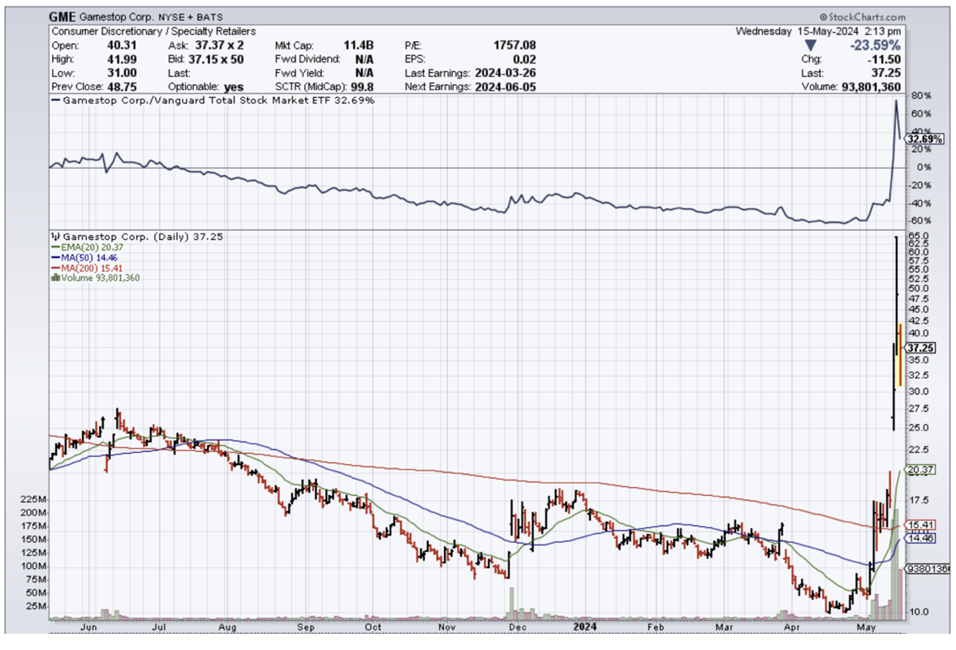Click Consumer Discretionary / Specialty Retailers sector label
The image size is (956, 650).
pyautogui.click(x=153, y=32)
